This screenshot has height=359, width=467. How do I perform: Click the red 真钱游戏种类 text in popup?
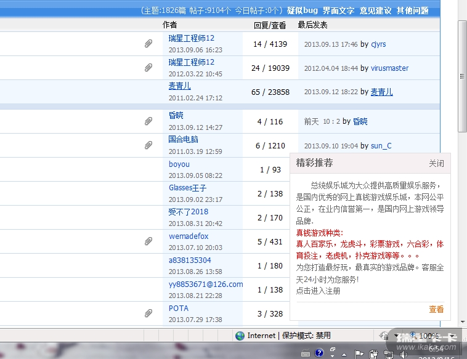coord(320,233)
